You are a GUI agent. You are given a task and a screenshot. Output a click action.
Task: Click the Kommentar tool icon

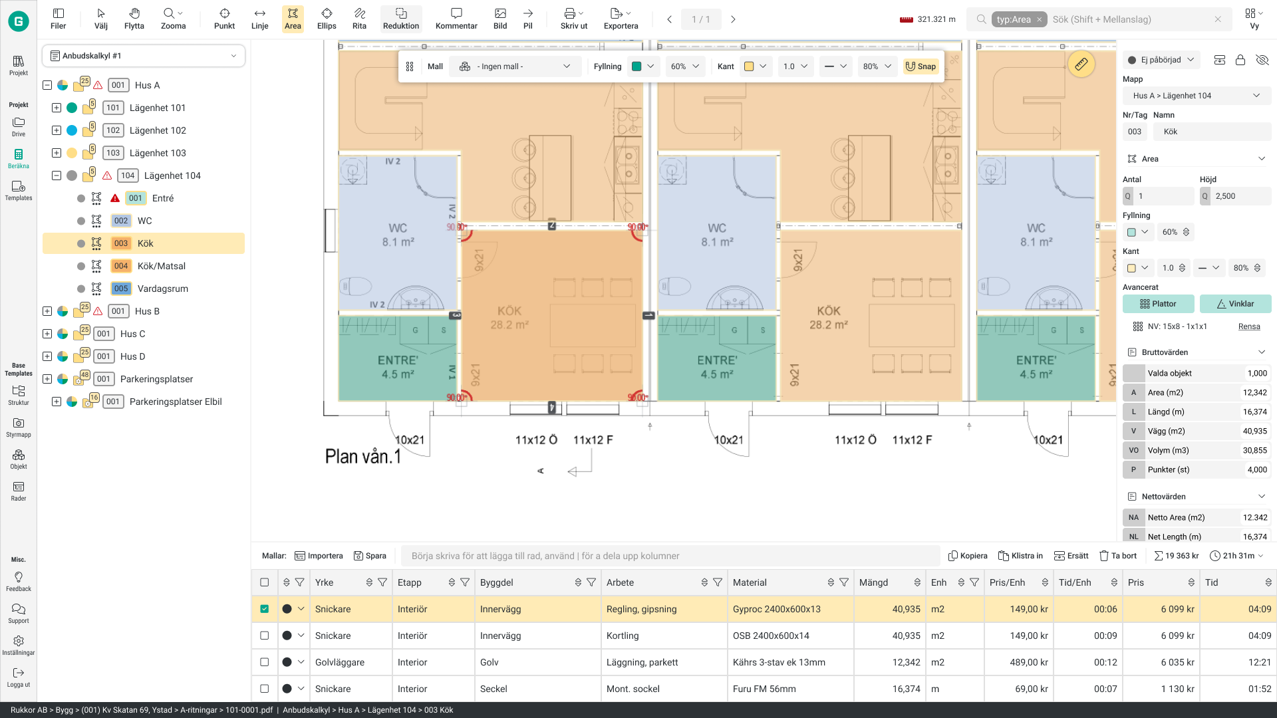tap(456, 13)
